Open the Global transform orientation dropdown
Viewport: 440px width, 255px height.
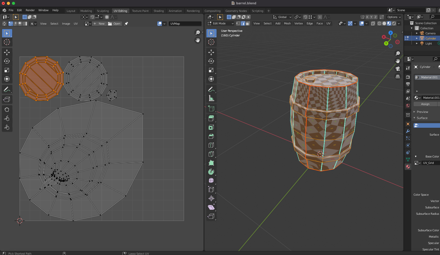point(282,17)
